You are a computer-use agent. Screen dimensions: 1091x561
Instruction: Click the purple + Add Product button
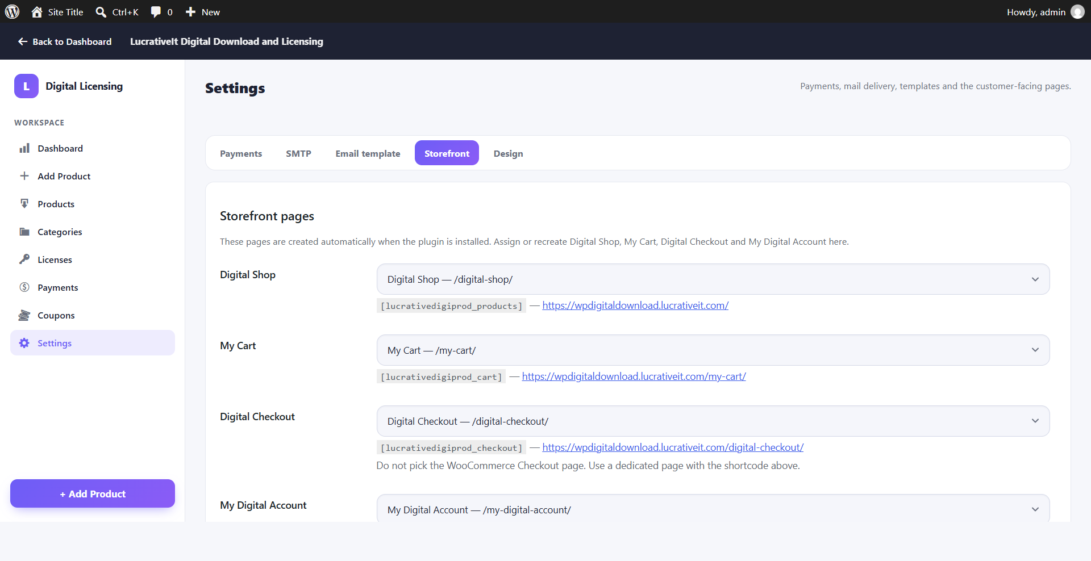tap(93, 494)
